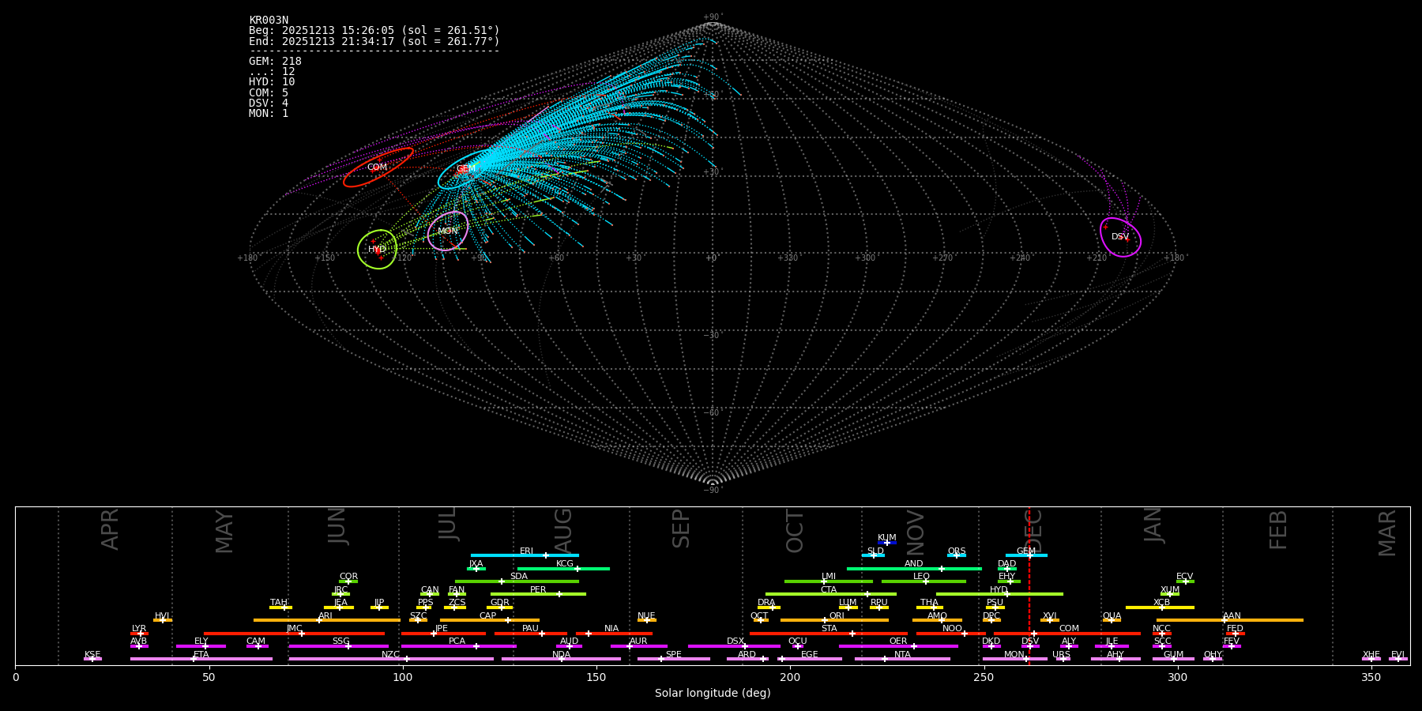
Task: Click the 'COM: 5' count line
Action: click(269, 92)
